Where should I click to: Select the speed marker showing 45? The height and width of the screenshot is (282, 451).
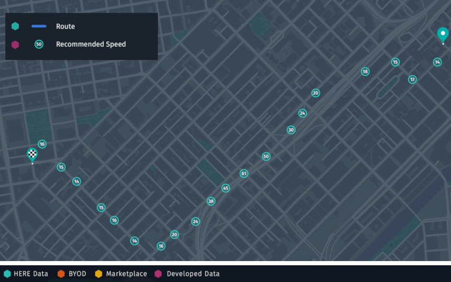pos(226,188)
